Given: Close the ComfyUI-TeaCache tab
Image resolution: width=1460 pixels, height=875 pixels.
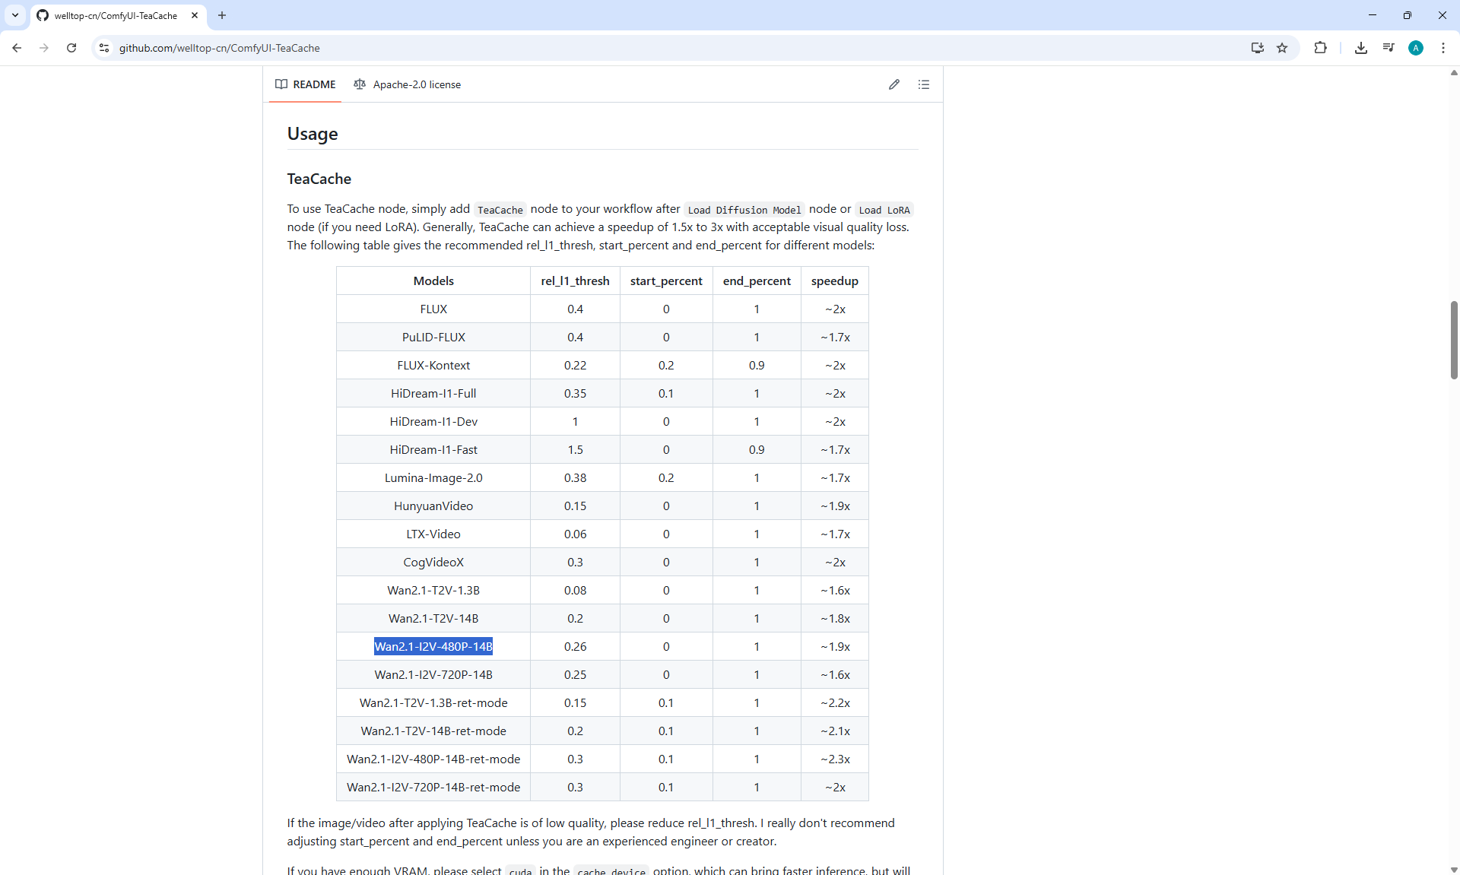Looking at the screenshot, I should 195,15.
